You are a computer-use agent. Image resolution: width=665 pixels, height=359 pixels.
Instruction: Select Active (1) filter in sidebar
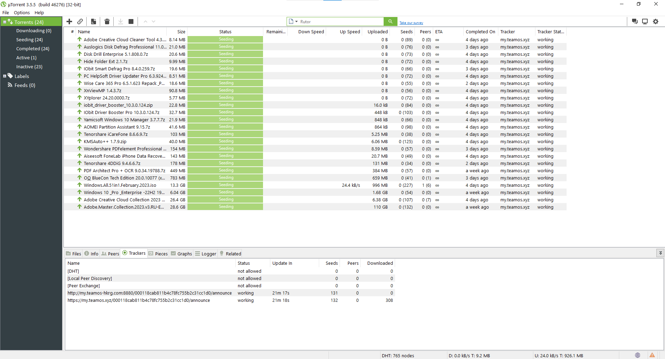[x=26, y=58]
